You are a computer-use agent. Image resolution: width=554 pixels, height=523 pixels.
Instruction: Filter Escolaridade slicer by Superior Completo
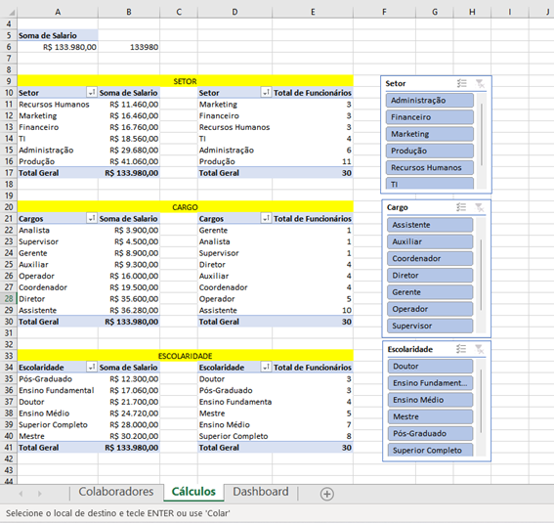(x=430, y=450)
